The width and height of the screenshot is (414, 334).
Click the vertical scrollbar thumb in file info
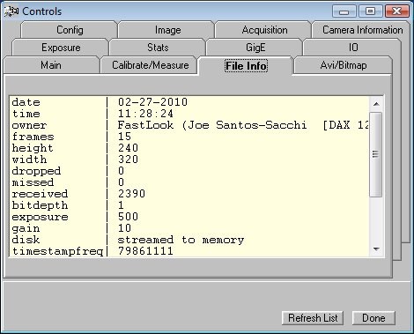(x=376, y=154)
